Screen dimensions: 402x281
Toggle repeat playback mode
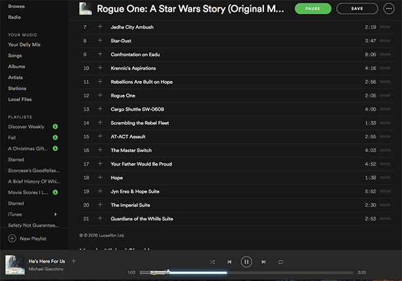click(280, 261)
